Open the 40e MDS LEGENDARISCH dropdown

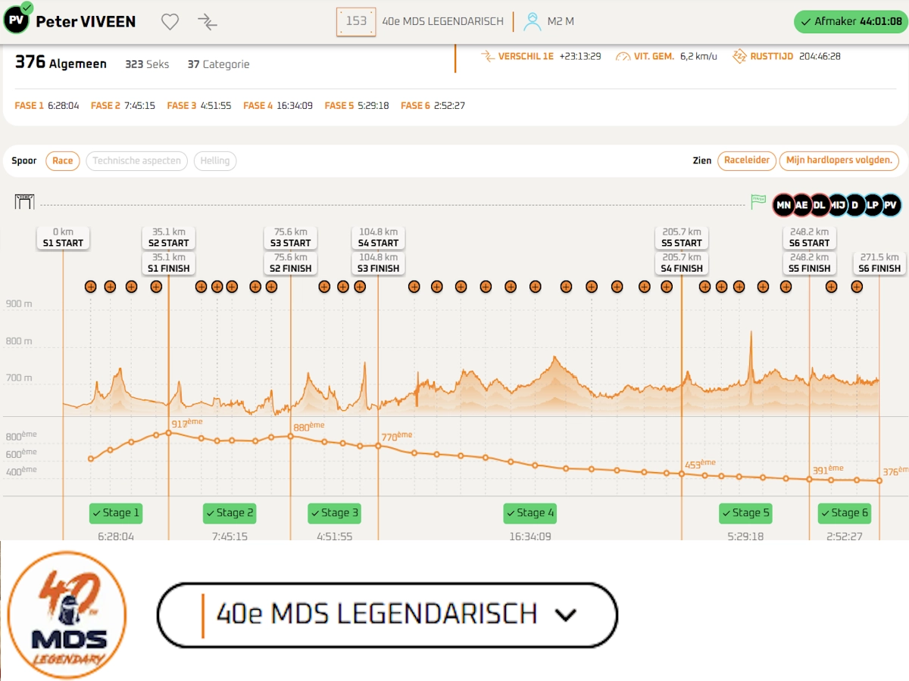tap(387, 614)
